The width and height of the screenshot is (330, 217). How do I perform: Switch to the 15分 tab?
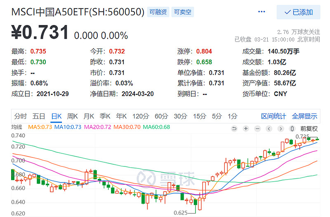click(x=200, y=116)
